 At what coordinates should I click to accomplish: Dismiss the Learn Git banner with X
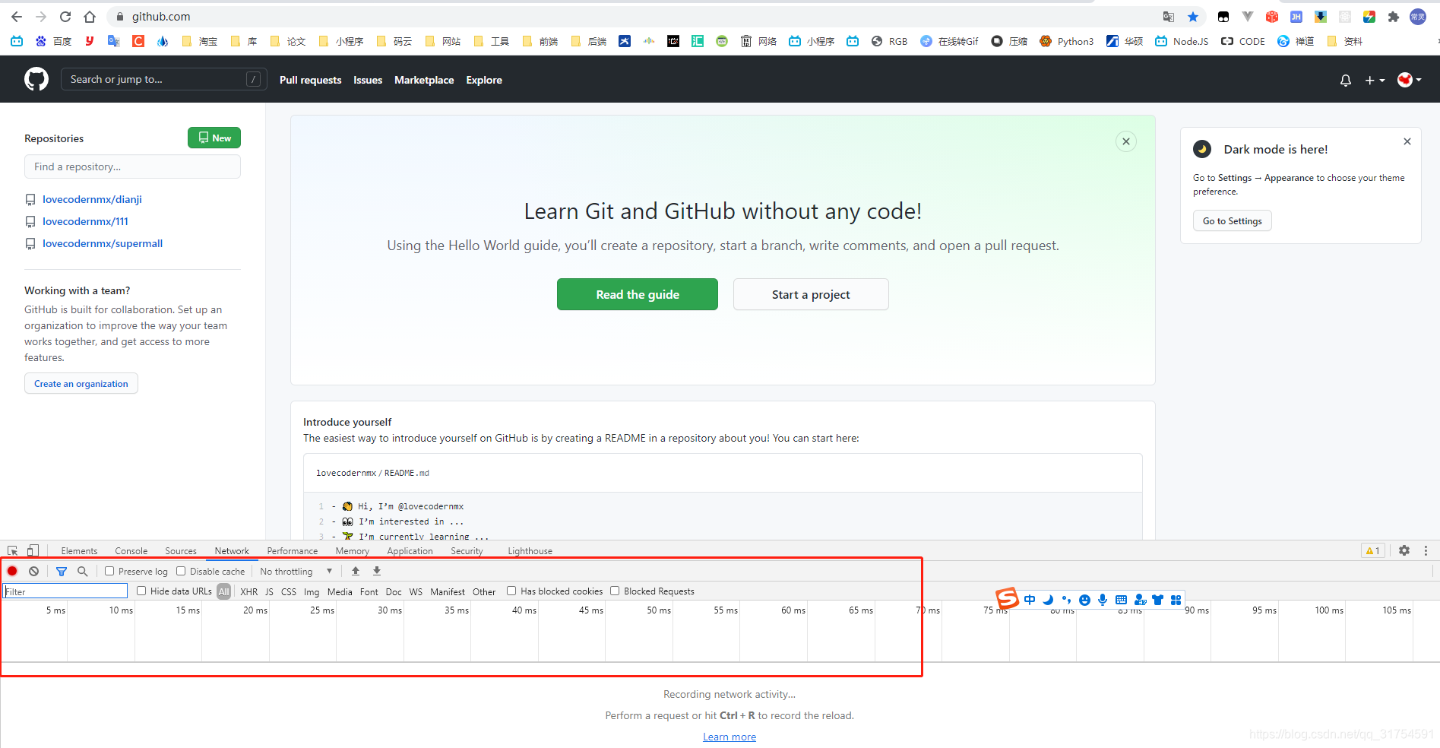pyautogui.click(x=1126, y=141)
